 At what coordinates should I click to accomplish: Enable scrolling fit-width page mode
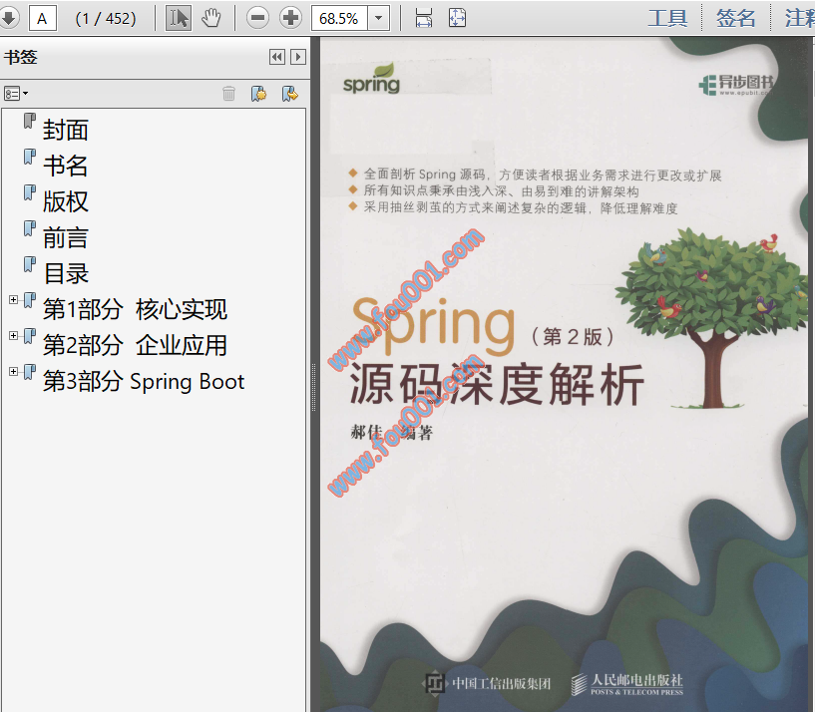pyautogui.click(x=424, y=18)
